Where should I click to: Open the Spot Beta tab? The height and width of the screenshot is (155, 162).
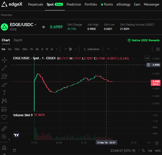(55, 5)
